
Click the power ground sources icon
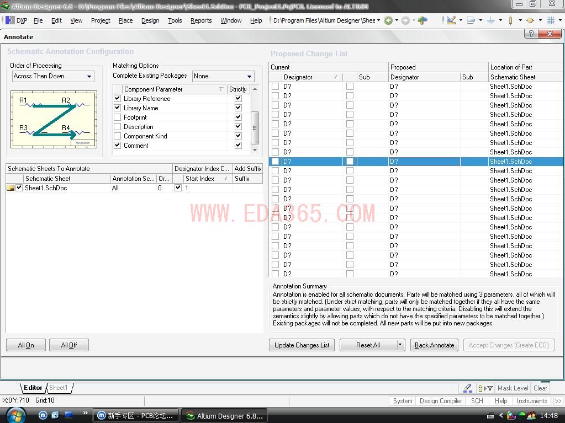[x=491, y=20]
